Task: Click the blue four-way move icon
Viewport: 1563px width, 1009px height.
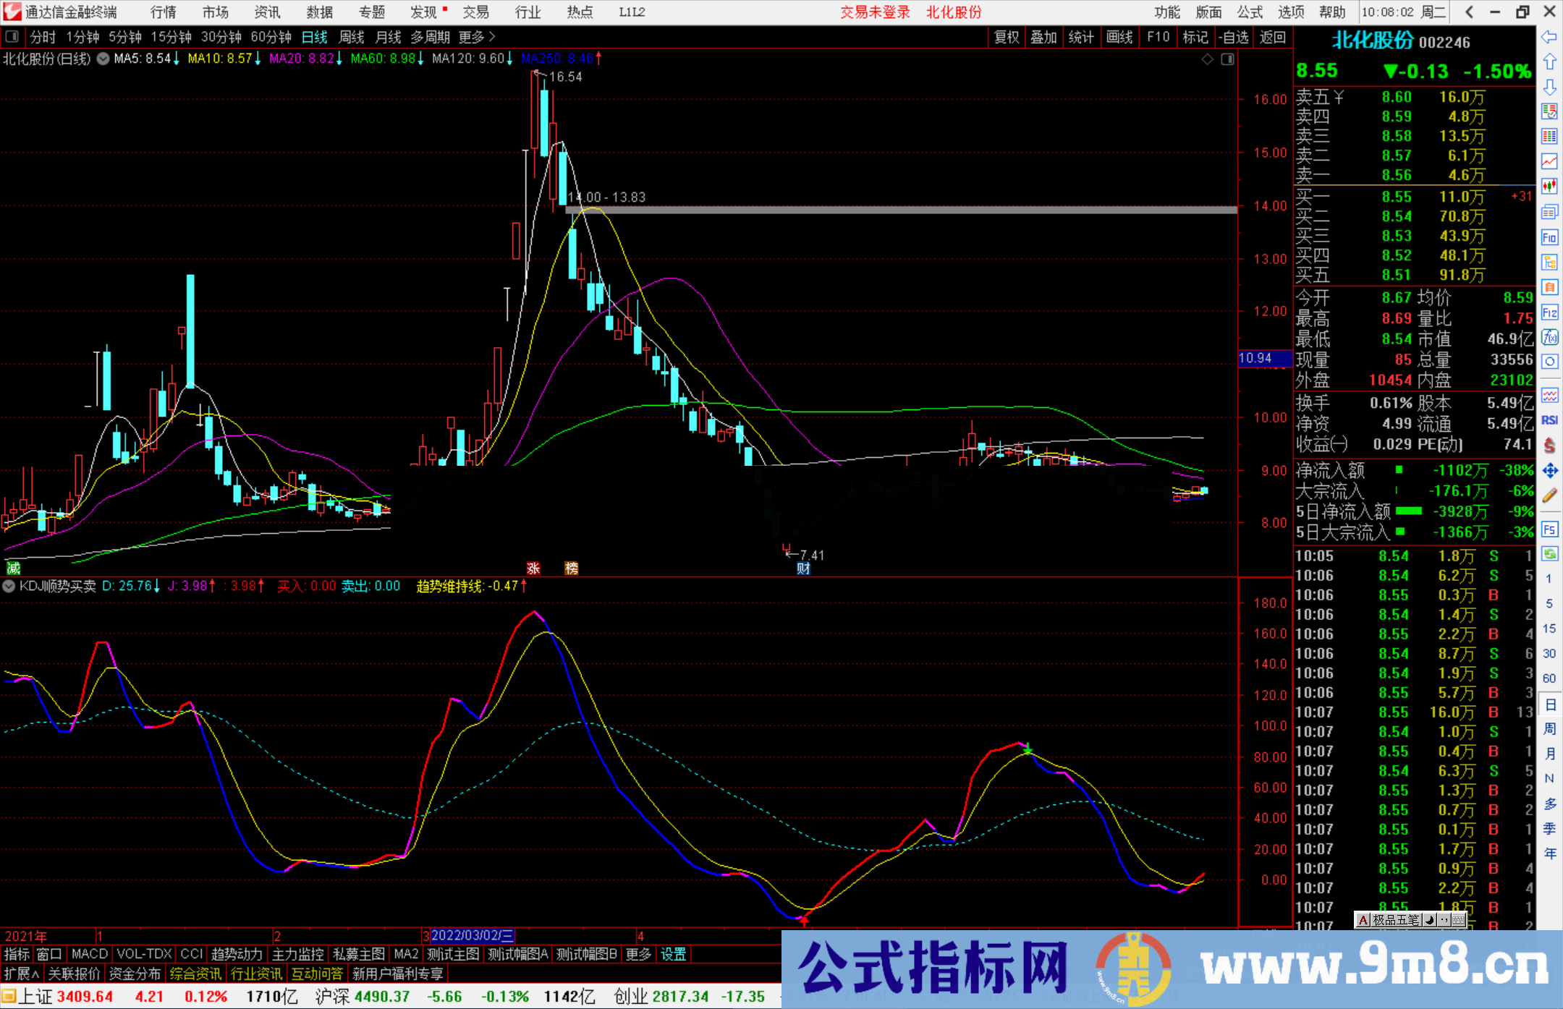Action: pyautogui.click(x=1549, y=471)
